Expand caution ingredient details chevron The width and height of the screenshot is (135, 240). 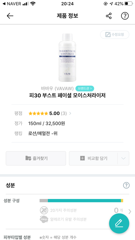click(130, 212)
